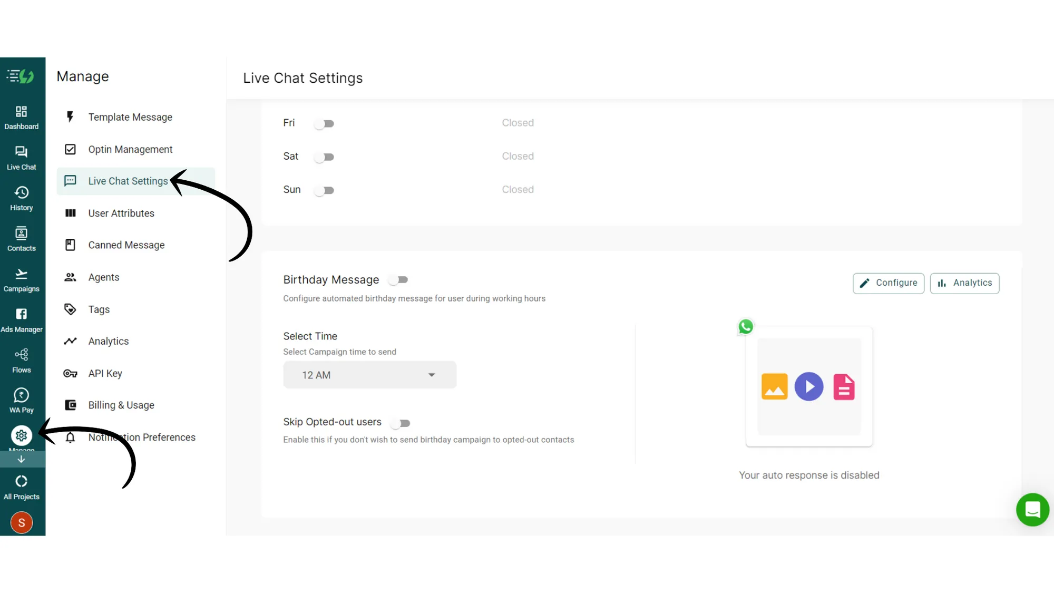Viewport: 1054px width, 593px height.
Task: Open the Campaigns section
Action: pyautogui.click(x=21, y=278)
